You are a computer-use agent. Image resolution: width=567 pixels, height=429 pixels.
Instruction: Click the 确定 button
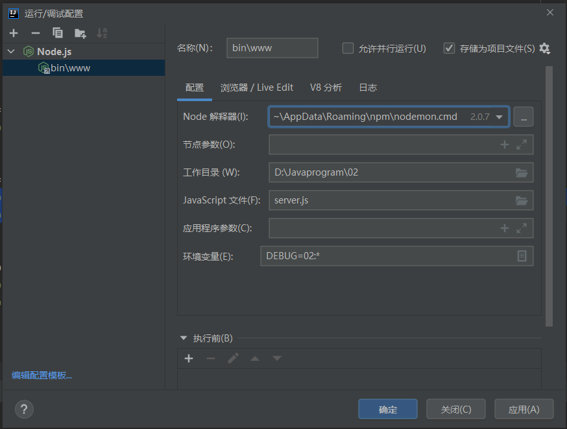click(387, 409)
